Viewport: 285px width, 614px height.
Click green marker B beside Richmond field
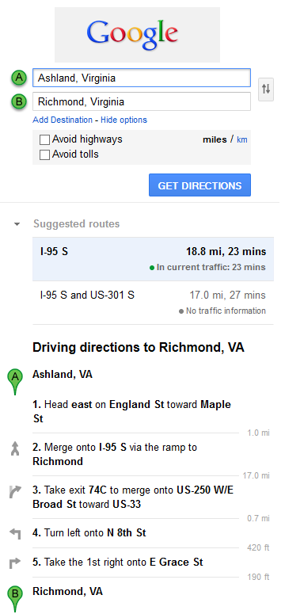18,102
